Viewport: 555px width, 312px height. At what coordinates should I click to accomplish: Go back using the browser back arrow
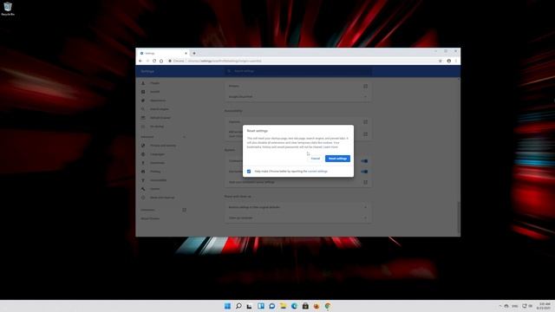140,61
